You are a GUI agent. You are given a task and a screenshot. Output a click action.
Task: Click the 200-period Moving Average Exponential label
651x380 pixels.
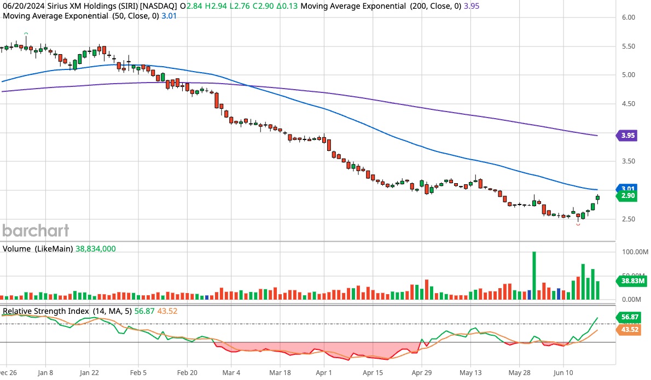pos(381,6)
